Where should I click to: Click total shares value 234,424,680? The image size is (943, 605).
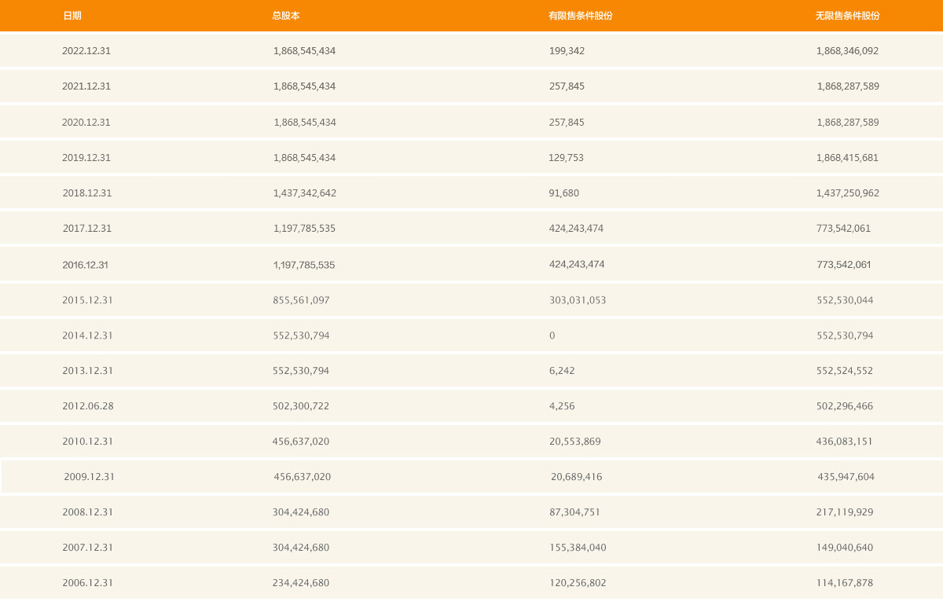(x=301, y=583)
